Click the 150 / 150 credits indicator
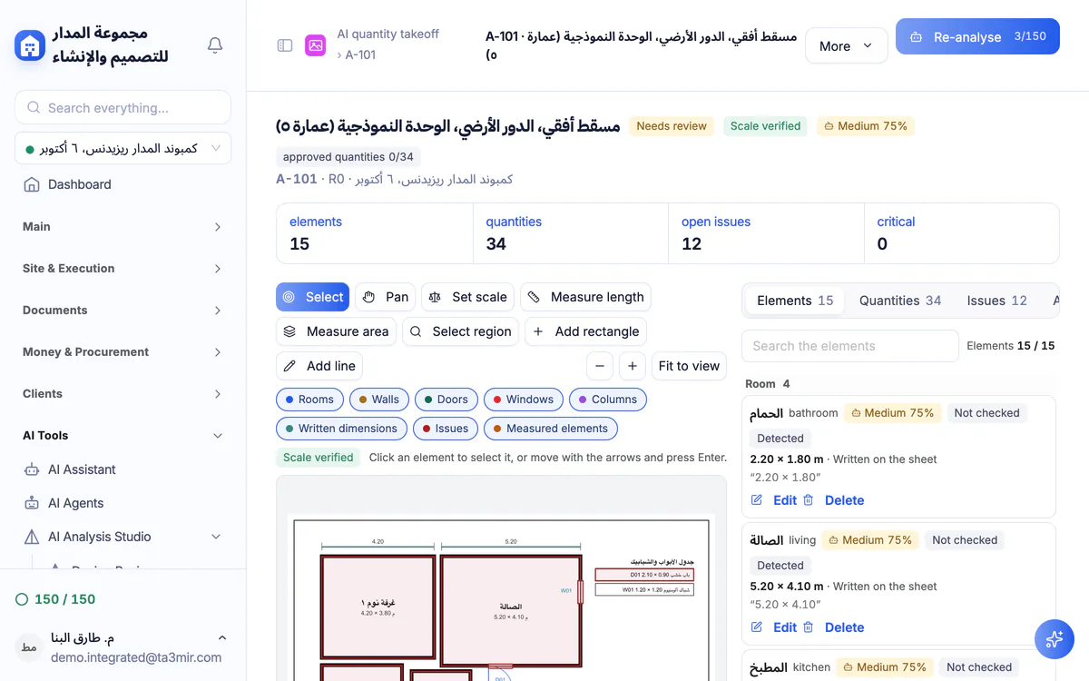This screenshot has width=1089, height=681. pos(55,599)
